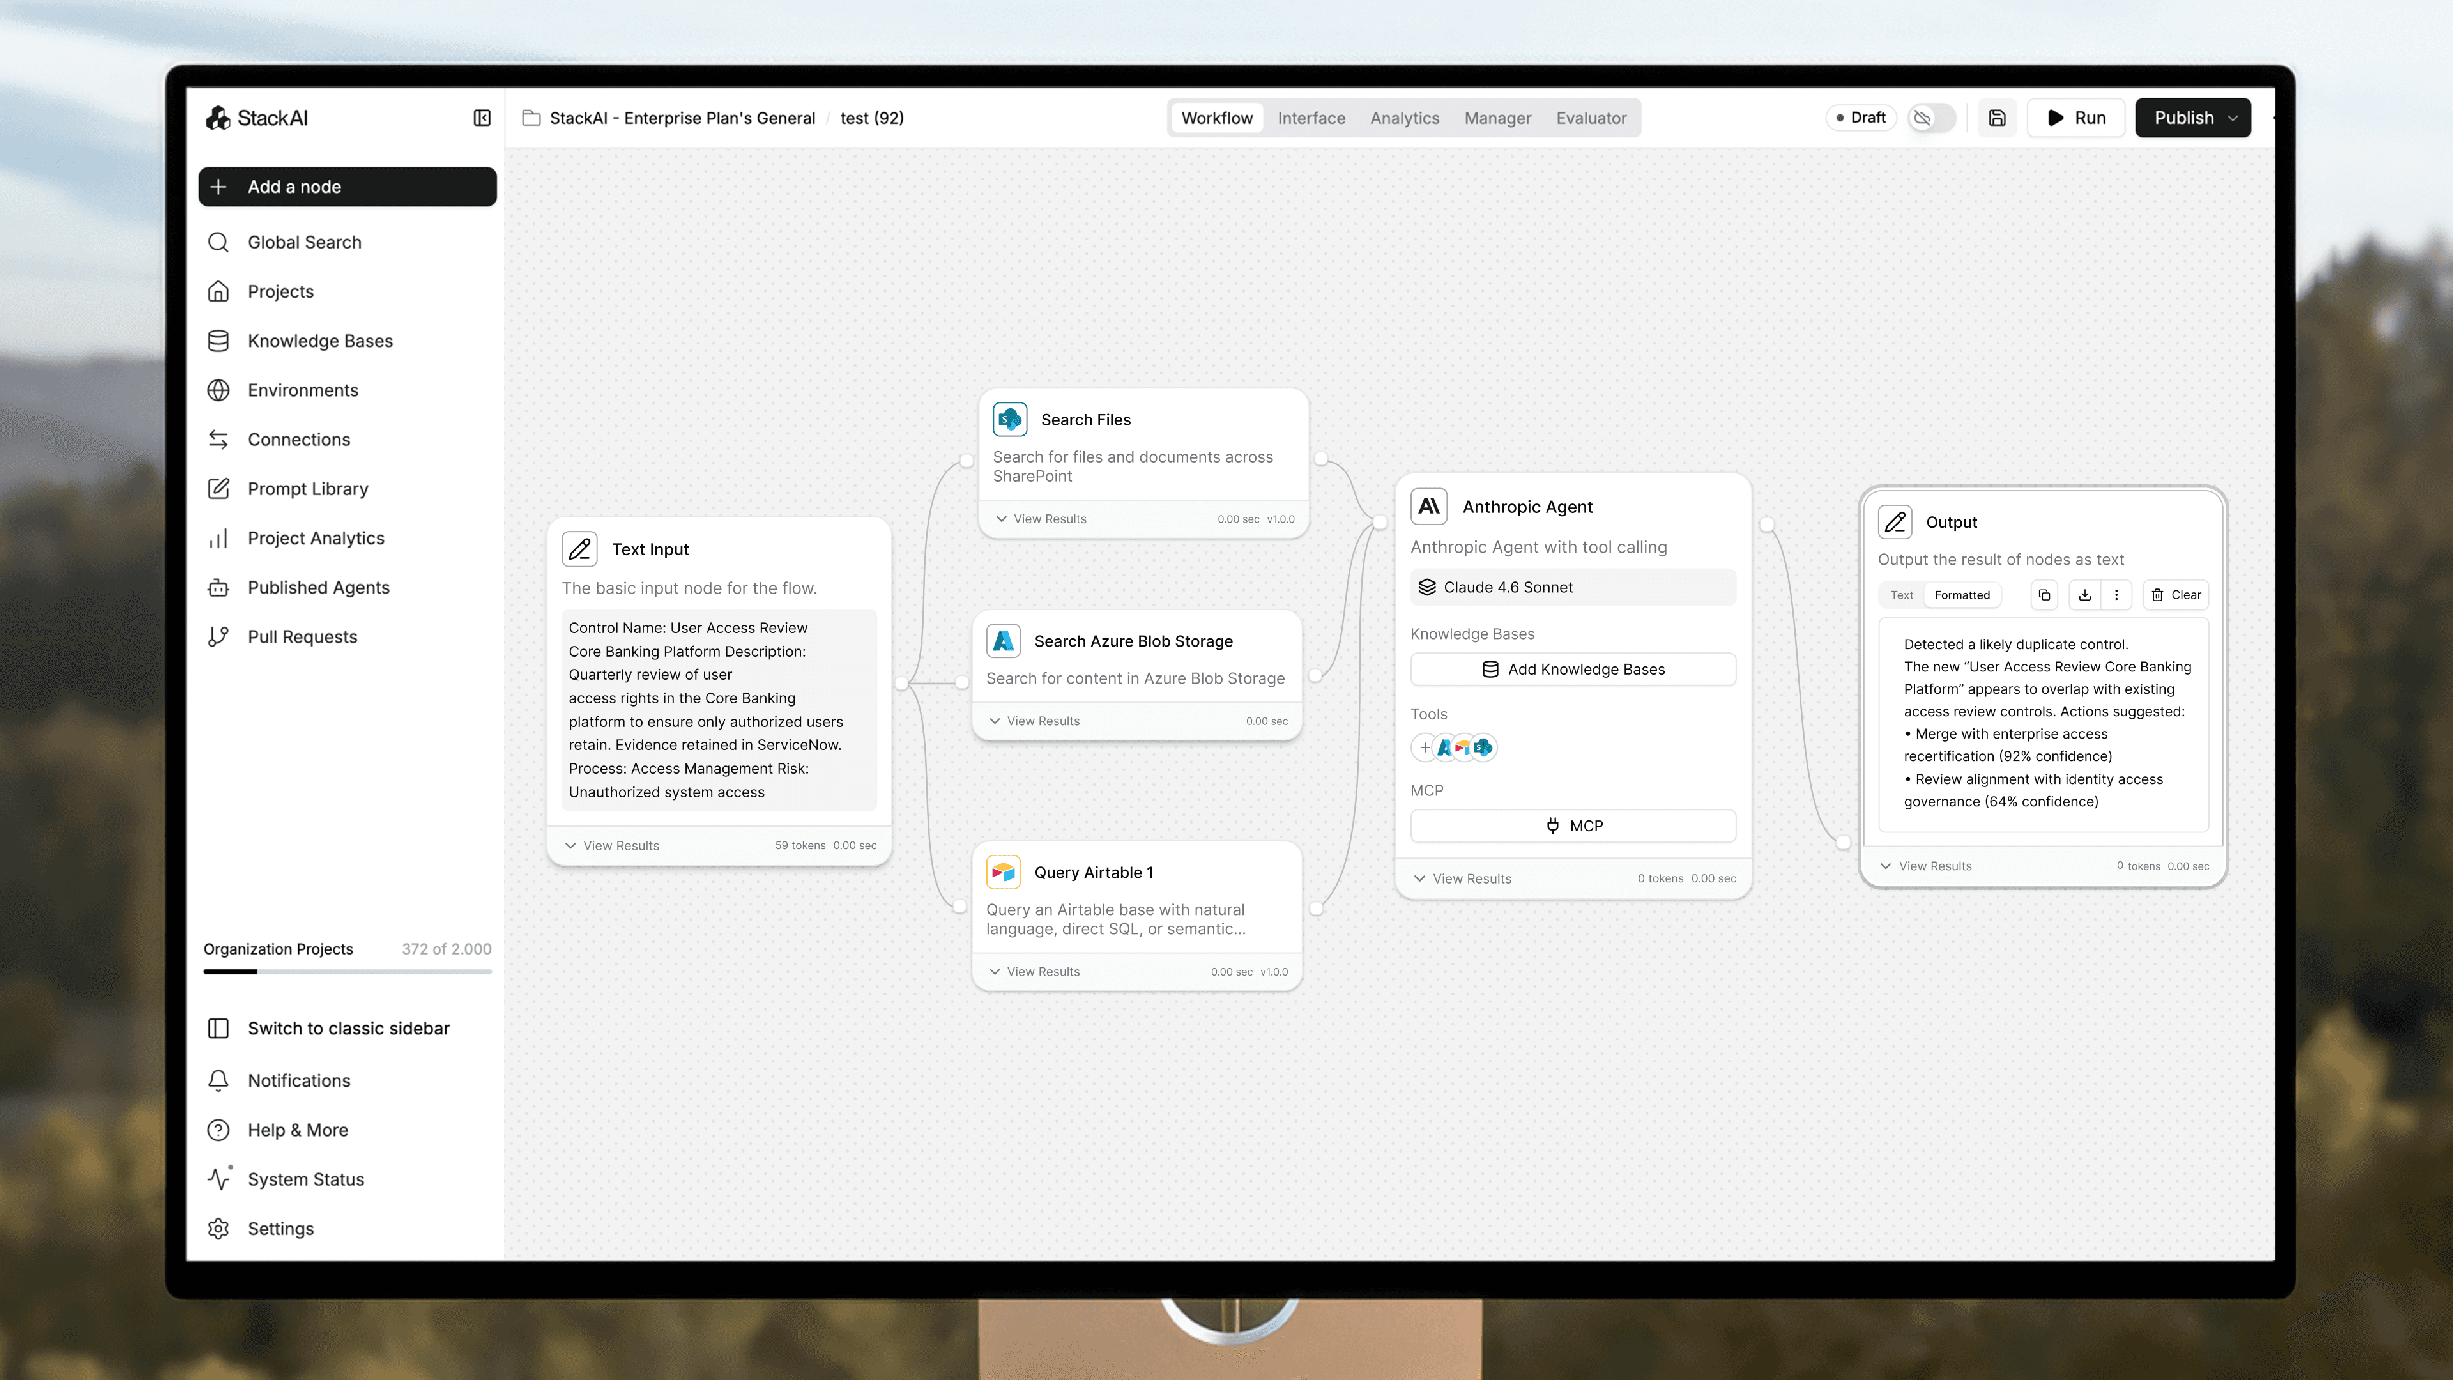This screenshot has width=2453, height=1380.
Task: Open Claude 4.6 Sonnet model selector
Action: (x=1572, y=588)
